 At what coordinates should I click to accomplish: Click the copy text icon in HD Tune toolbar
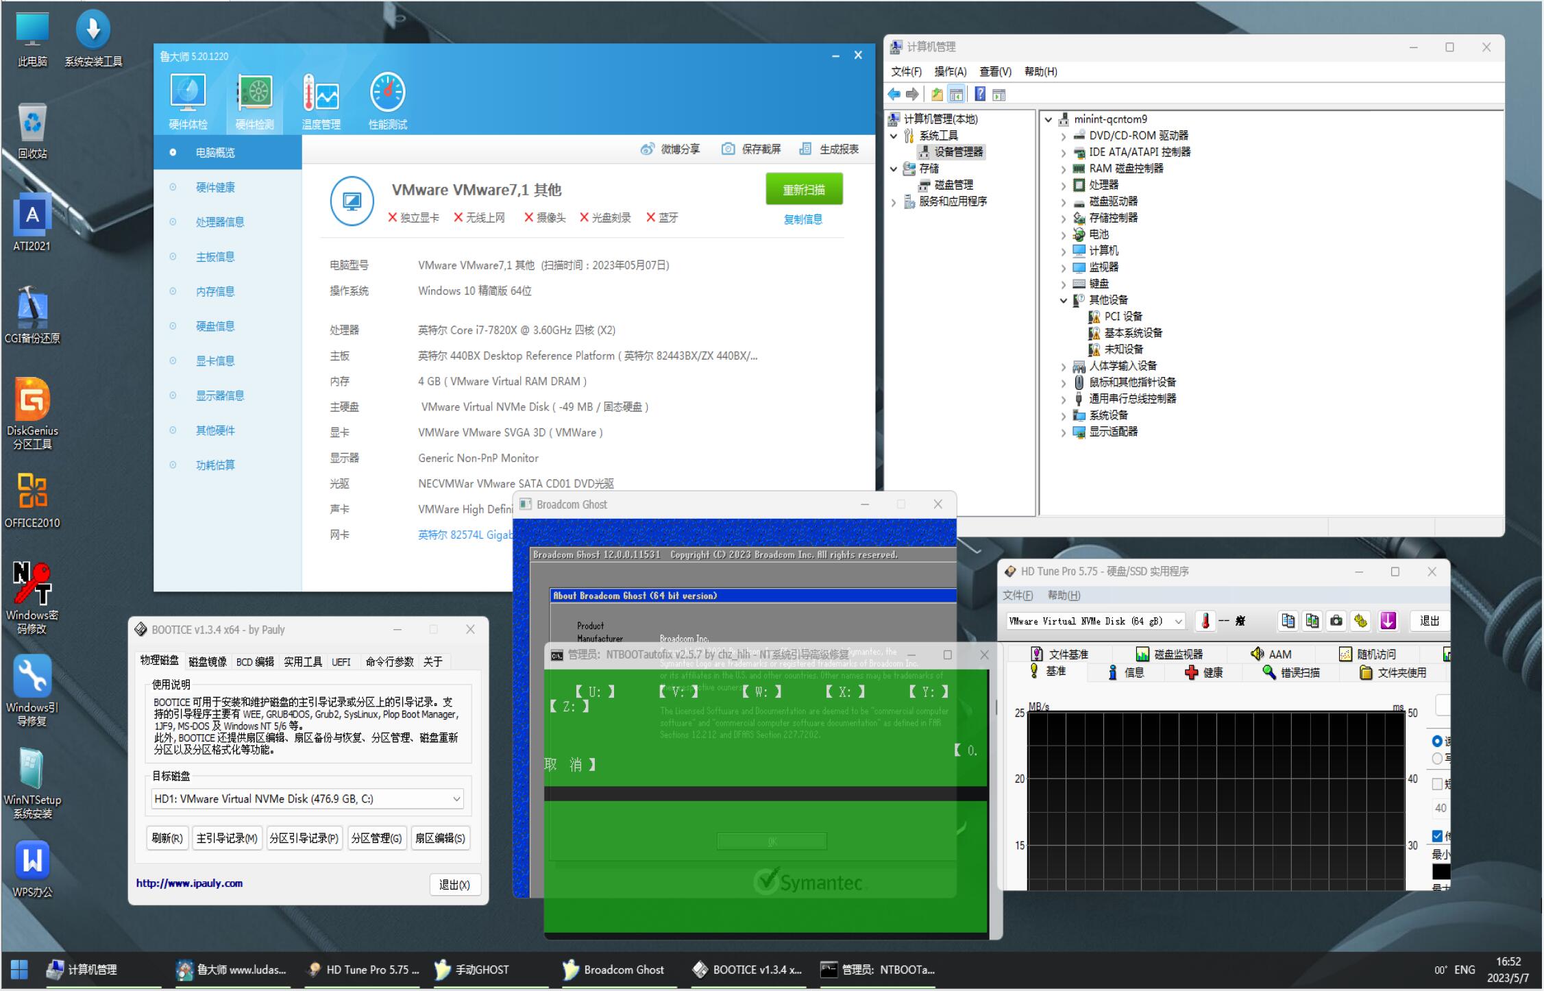1288,621
